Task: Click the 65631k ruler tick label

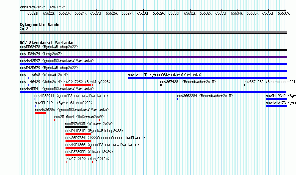Action: point(190,13)
